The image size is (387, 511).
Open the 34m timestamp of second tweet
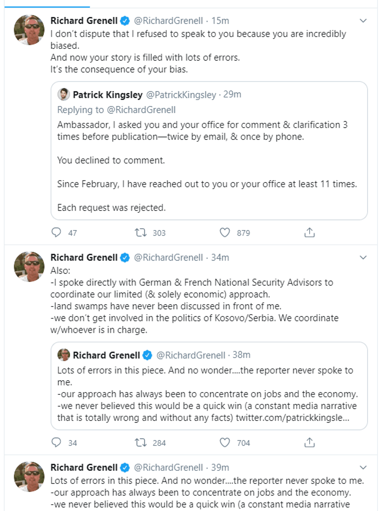(220, 257)
